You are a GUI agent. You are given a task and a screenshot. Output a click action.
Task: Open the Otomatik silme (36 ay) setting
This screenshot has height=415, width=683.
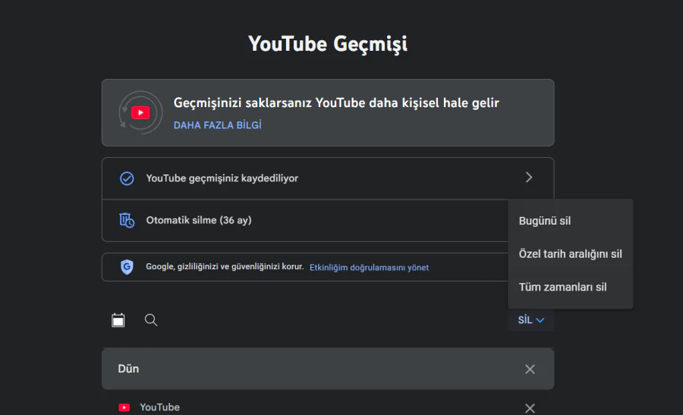[199, 220]
